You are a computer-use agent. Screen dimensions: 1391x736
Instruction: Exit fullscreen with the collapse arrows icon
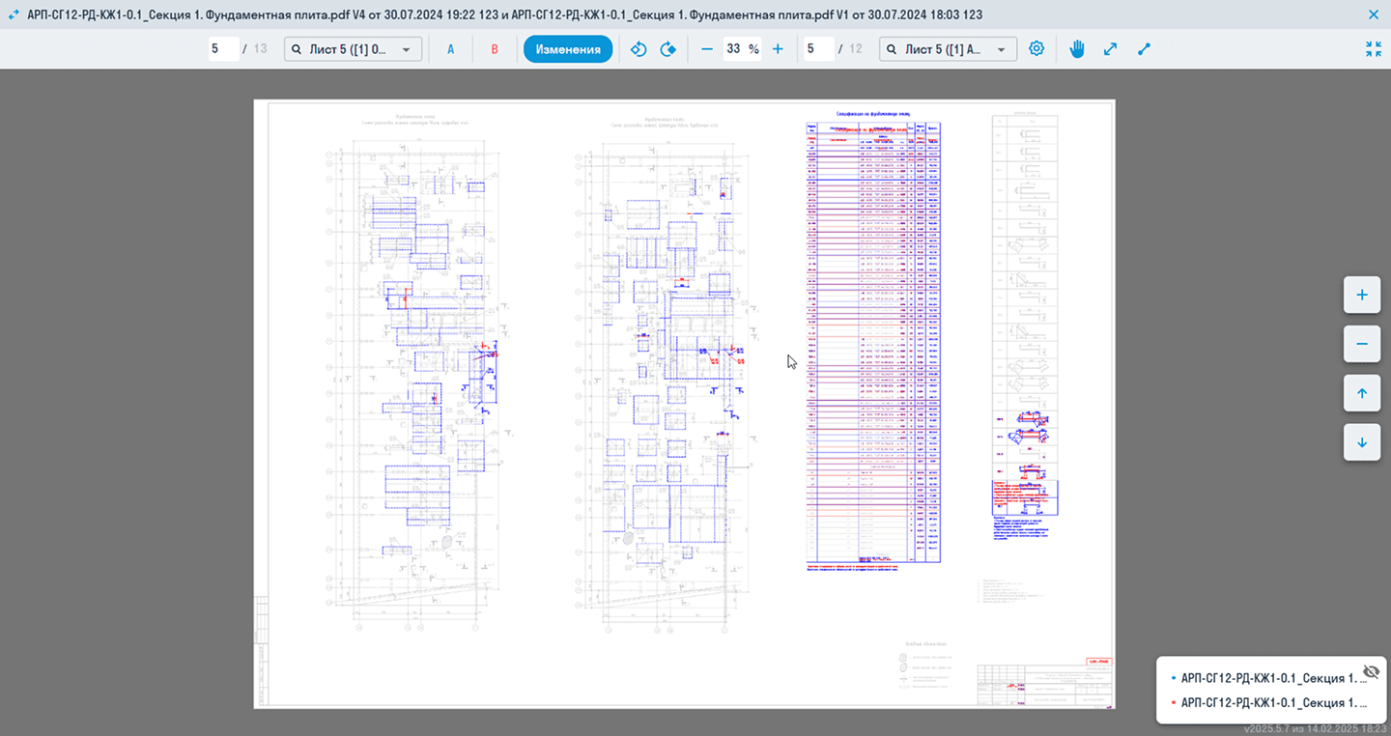pyautogui.click(x=1374, y=49)
